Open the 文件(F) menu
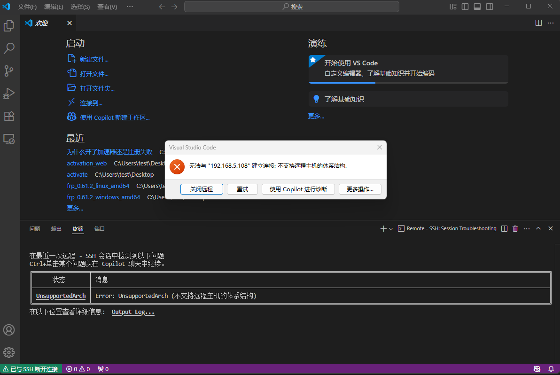The image size is (560, 375). [x=27, y=7]
